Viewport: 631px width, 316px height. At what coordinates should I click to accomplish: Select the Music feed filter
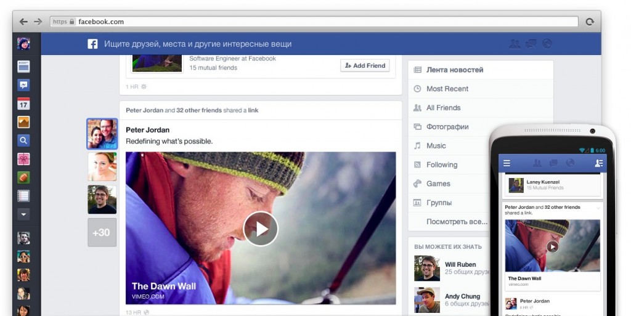click(436, 146)
